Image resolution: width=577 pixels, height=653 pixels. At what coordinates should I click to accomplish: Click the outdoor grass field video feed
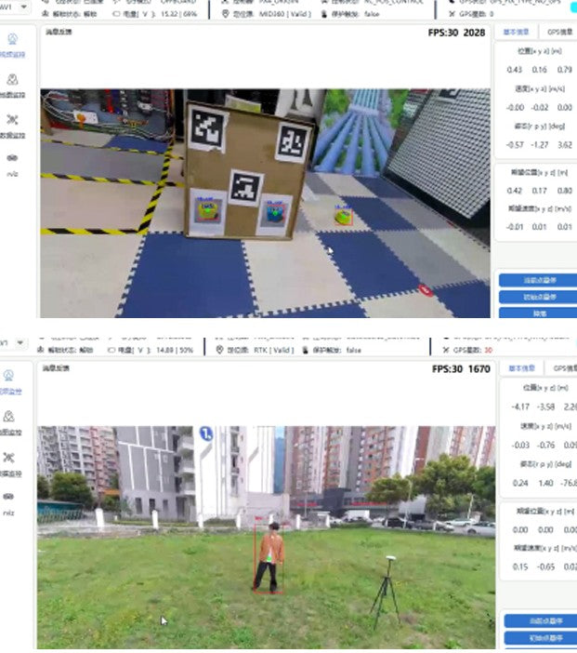coord(267,538)
